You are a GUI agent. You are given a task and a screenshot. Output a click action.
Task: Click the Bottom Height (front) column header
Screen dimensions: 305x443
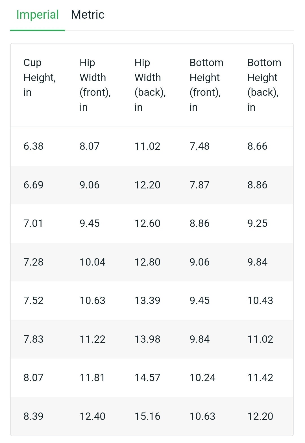[x=206, y=85]
